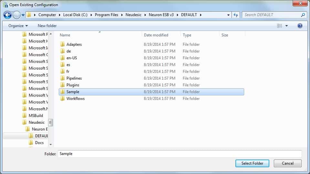Click the Folder name input field

180,154
